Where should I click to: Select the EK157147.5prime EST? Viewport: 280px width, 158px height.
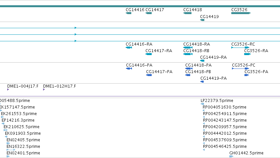point(1,110)
